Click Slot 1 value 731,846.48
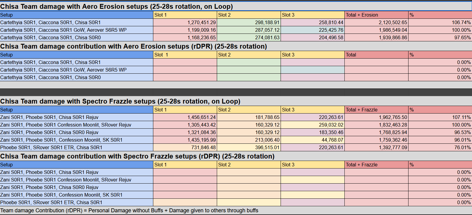The height and width of the screenshot is (215, 472). pos(185,147)
